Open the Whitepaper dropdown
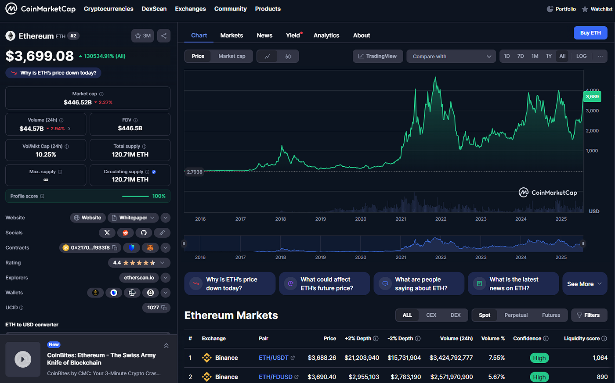The height and width of the screenshot is (383, 615). 133,218
